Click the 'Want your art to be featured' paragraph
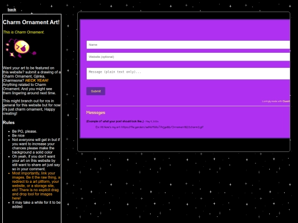The image size is (298, 223). point(32,80)
